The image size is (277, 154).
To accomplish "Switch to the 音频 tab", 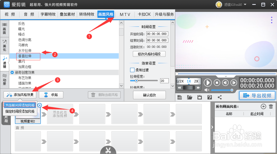I will (x=29, y=14).
